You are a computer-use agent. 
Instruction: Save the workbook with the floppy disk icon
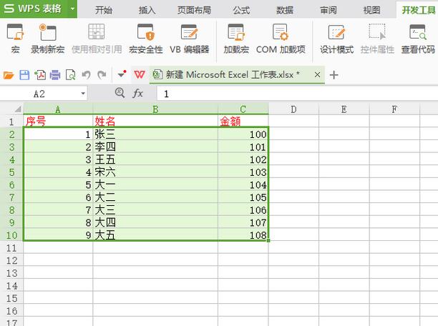tap(24, 75)
